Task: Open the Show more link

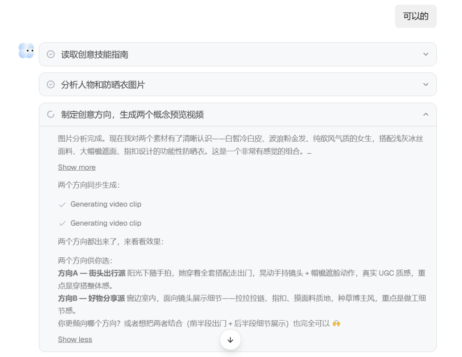Action: coord(77,167)
